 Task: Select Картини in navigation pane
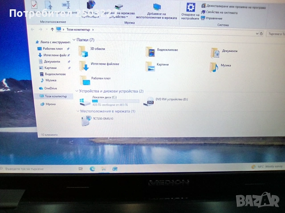(x=48, y=68)
